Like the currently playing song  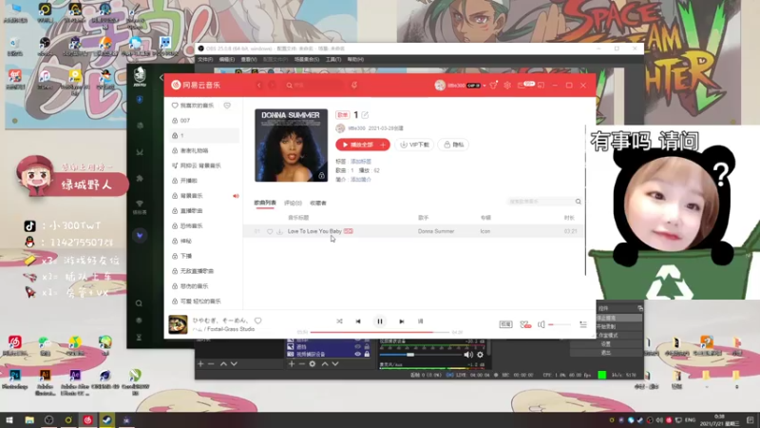257,321
